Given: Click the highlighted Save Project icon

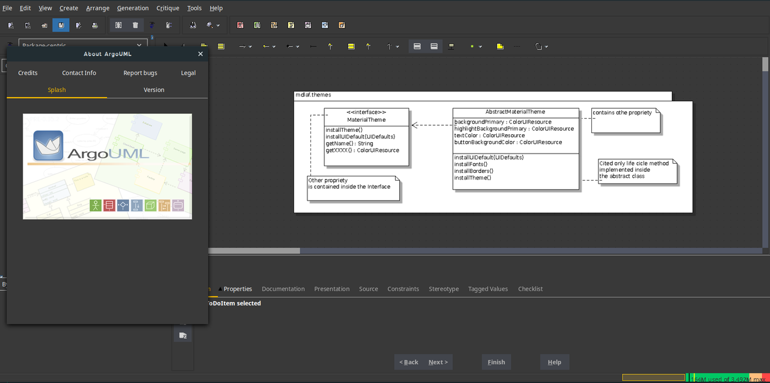Looking at the screenshot, I should click(61, 25).
